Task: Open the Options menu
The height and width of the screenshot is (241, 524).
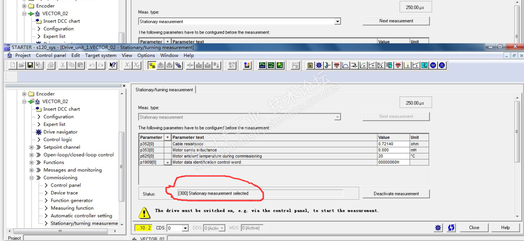Action: (146, 55)
